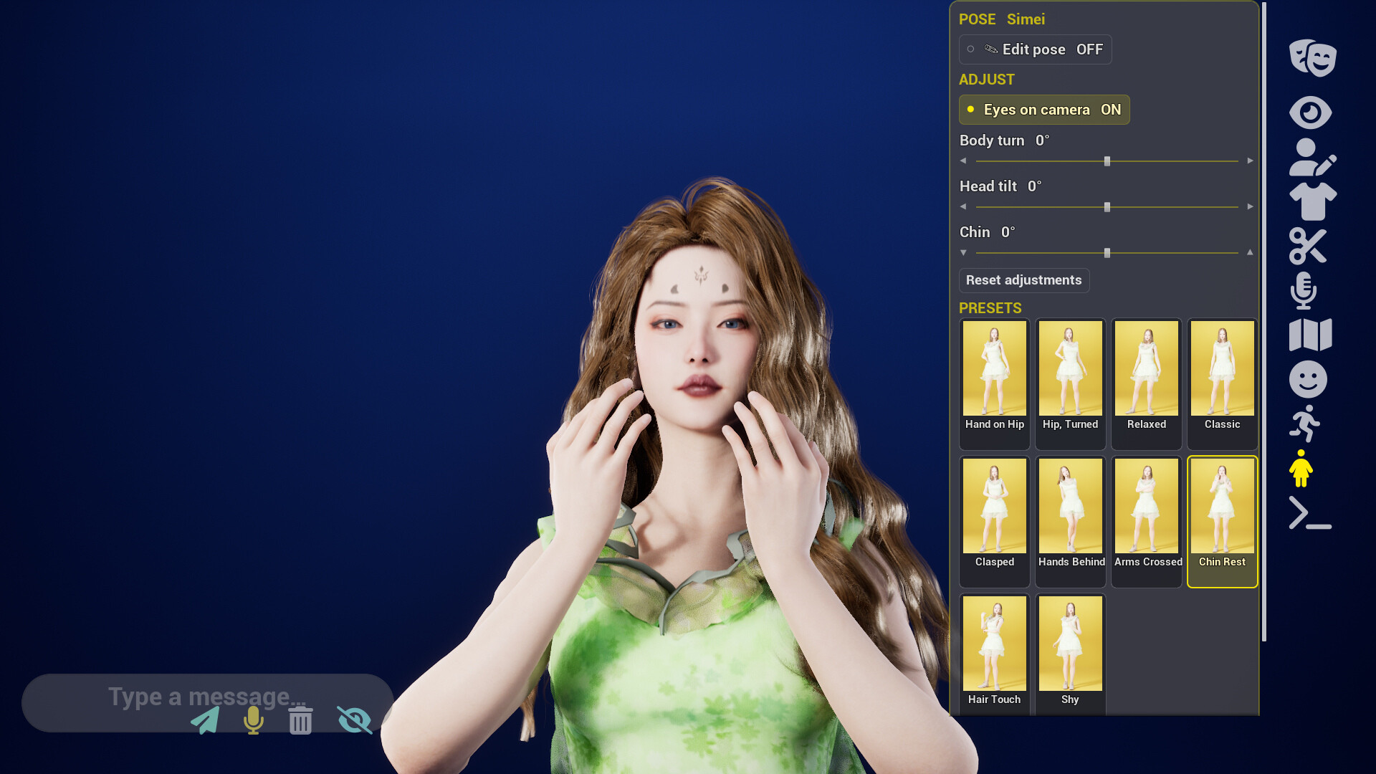Increase Head tilt with right arrow
Screen dimensions: 1376x774
coord(1250,206)
